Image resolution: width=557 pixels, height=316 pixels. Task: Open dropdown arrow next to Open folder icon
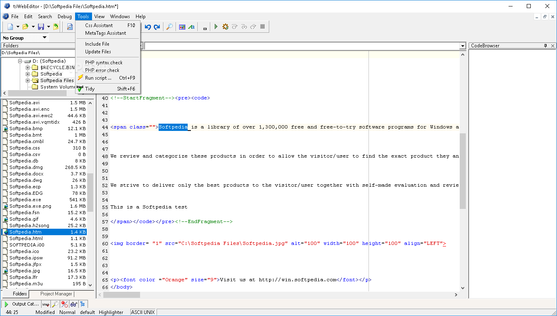(x=33, y=27)
